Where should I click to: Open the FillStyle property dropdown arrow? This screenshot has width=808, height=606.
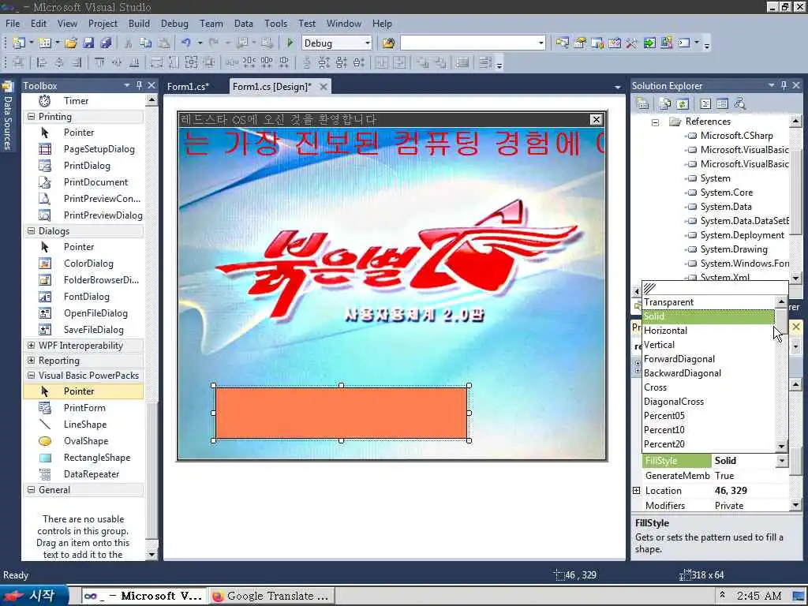(782, 461)
